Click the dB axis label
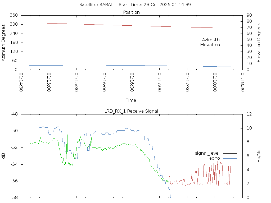The width and height of the screenshot is (271, 203). pyautogui.click(x=4, y=156)
